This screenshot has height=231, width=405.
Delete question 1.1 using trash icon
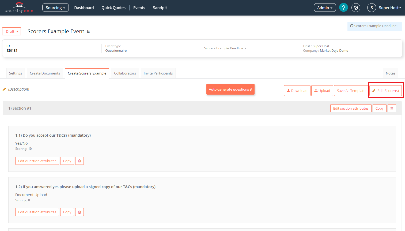click(80, 161)
